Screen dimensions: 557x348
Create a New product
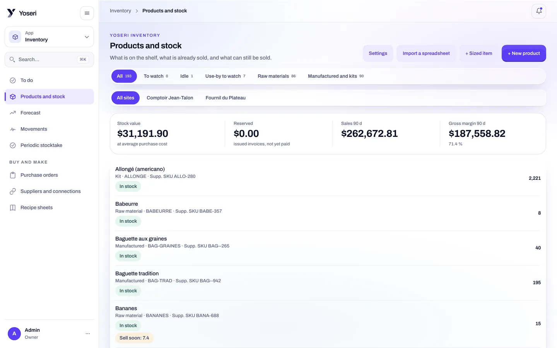tap(524, 53)
